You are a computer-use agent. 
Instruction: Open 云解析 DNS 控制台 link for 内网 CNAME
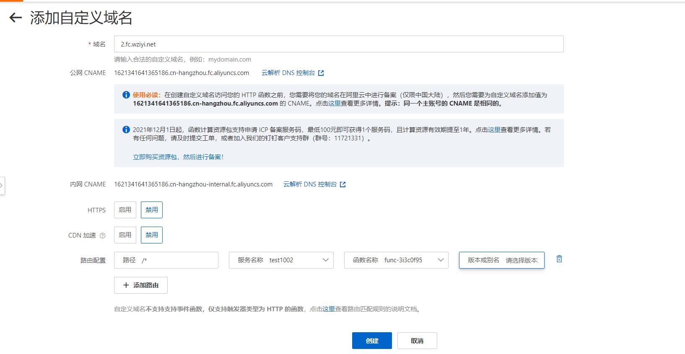pos(310,184)
